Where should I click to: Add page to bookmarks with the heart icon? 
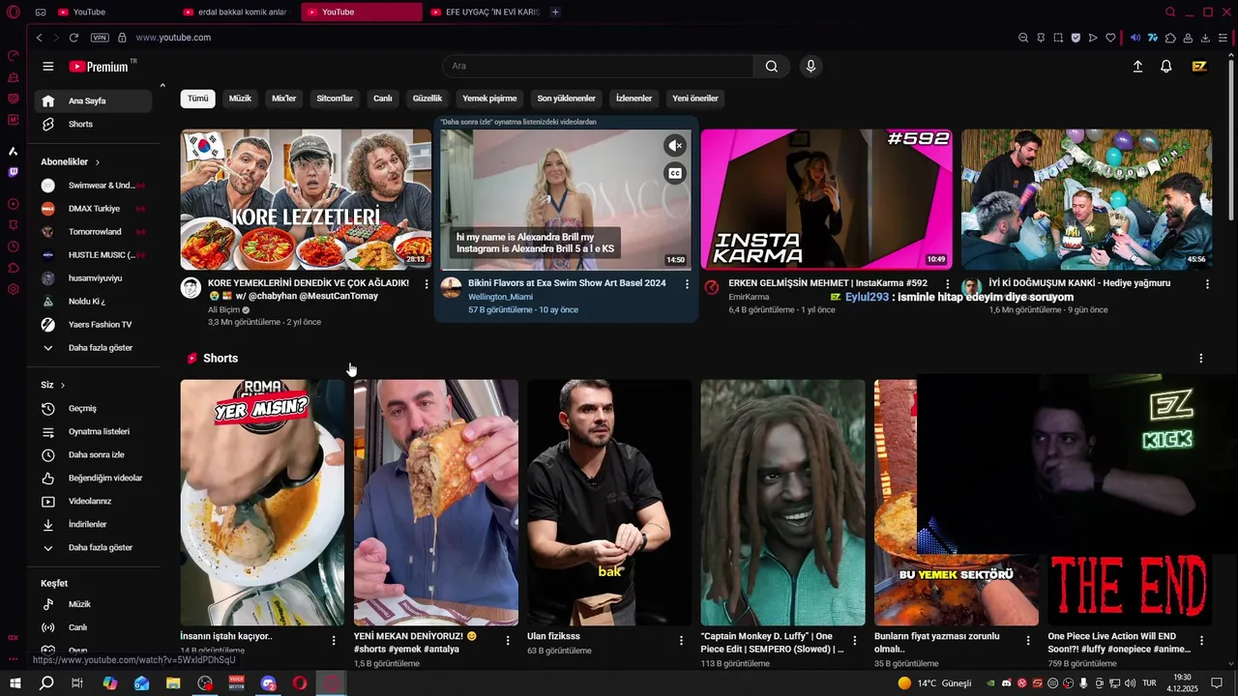click(x=1110, y=38)
